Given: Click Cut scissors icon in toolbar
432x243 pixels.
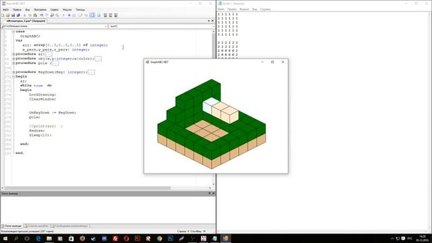Looking at the screenshot, I should pos(24,15).
